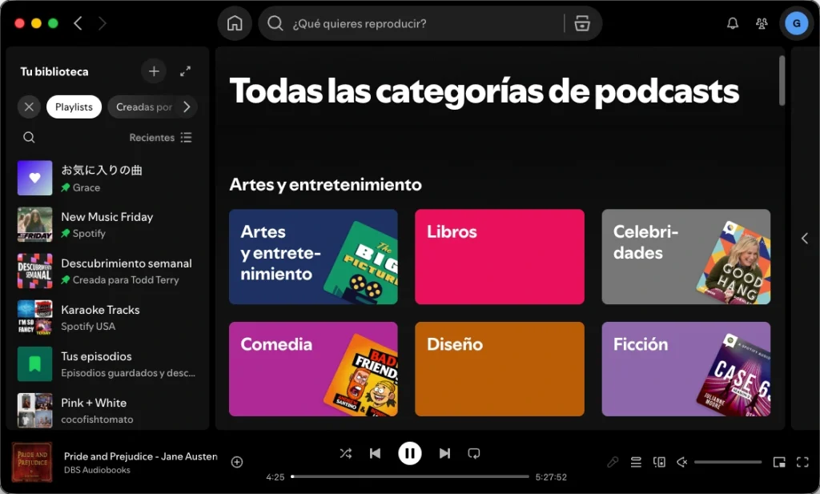Open the Libros category card

[500, 257]
